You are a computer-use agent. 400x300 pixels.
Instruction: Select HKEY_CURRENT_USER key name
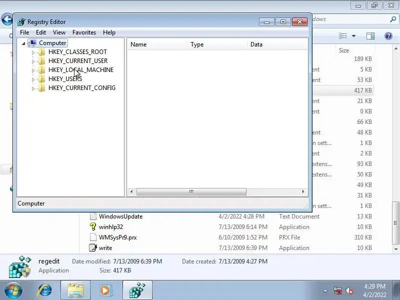(x=78, y=61)
